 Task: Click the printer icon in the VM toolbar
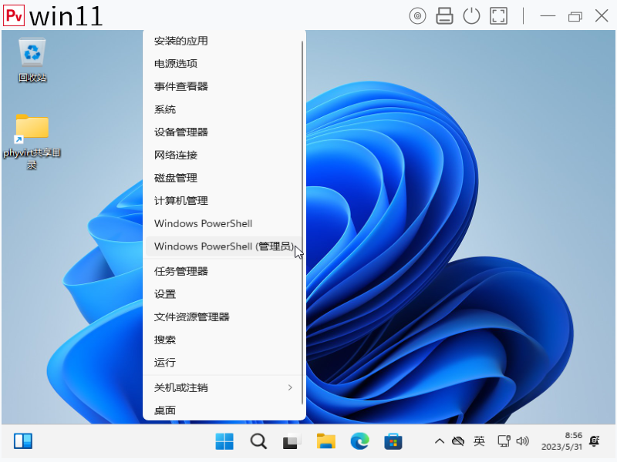(x=444, y=16)
